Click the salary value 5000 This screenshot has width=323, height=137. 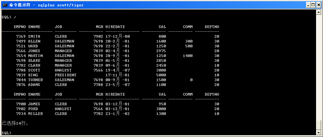coord(161,75)
